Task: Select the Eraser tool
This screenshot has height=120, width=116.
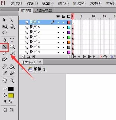Action: (x=12, y=73)
